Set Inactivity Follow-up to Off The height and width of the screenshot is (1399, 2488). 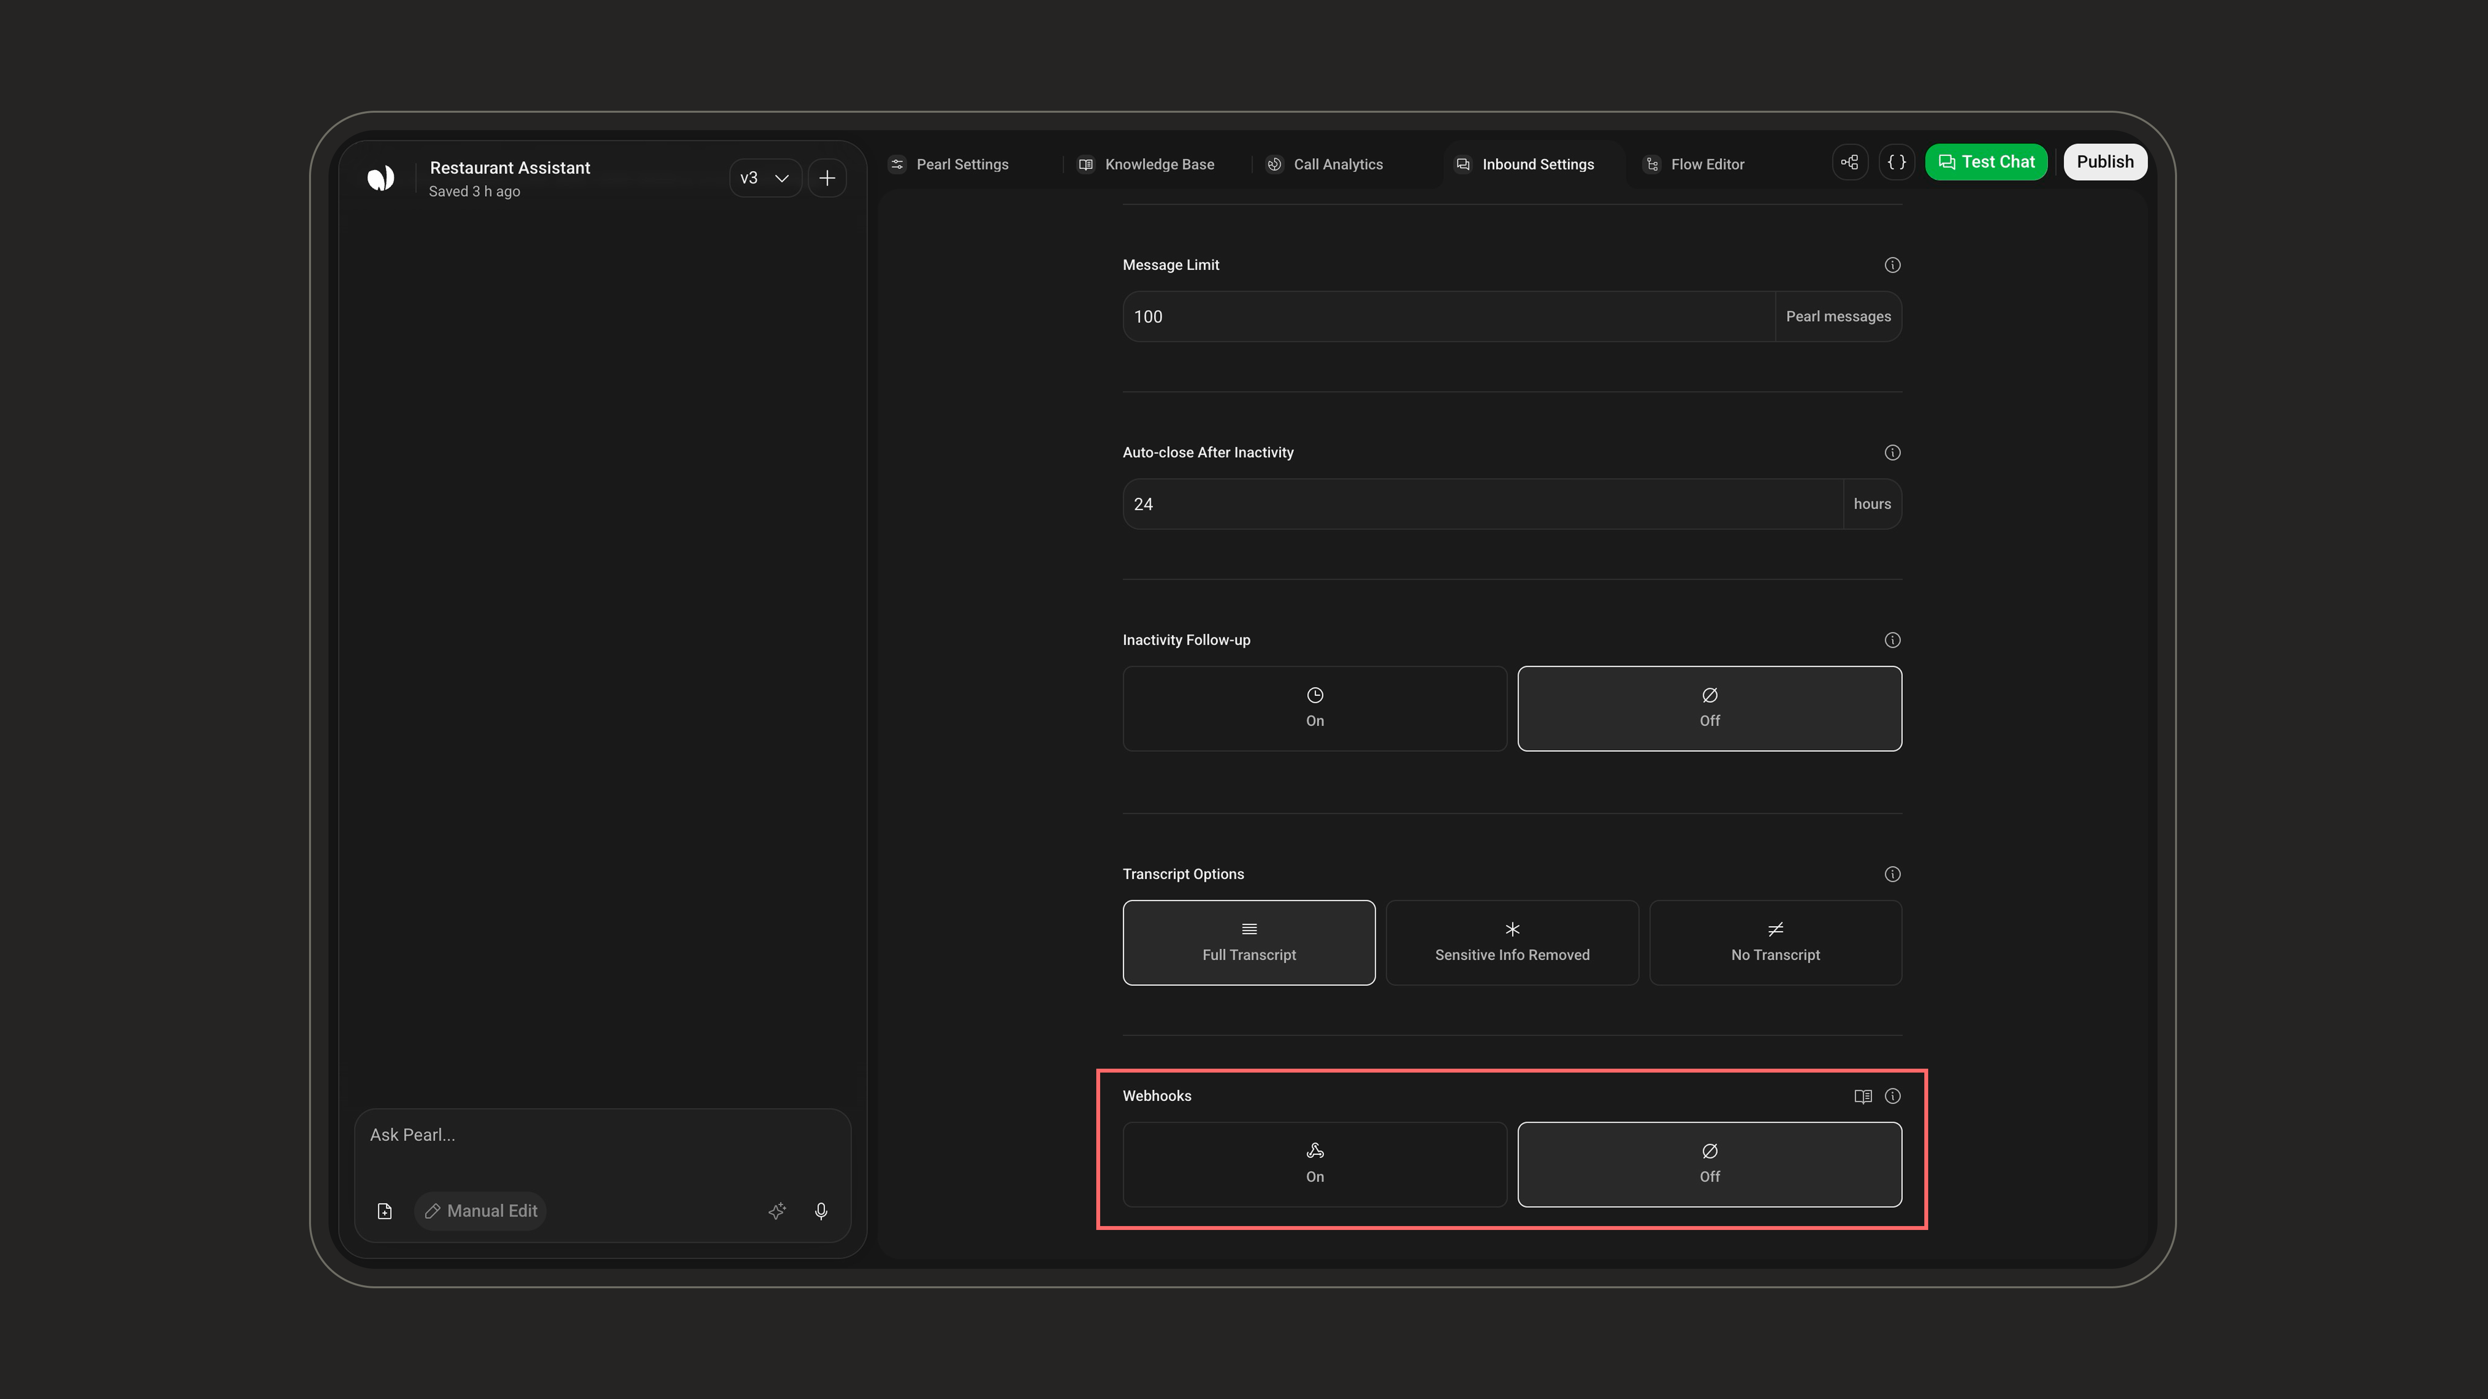[1710, 709]
